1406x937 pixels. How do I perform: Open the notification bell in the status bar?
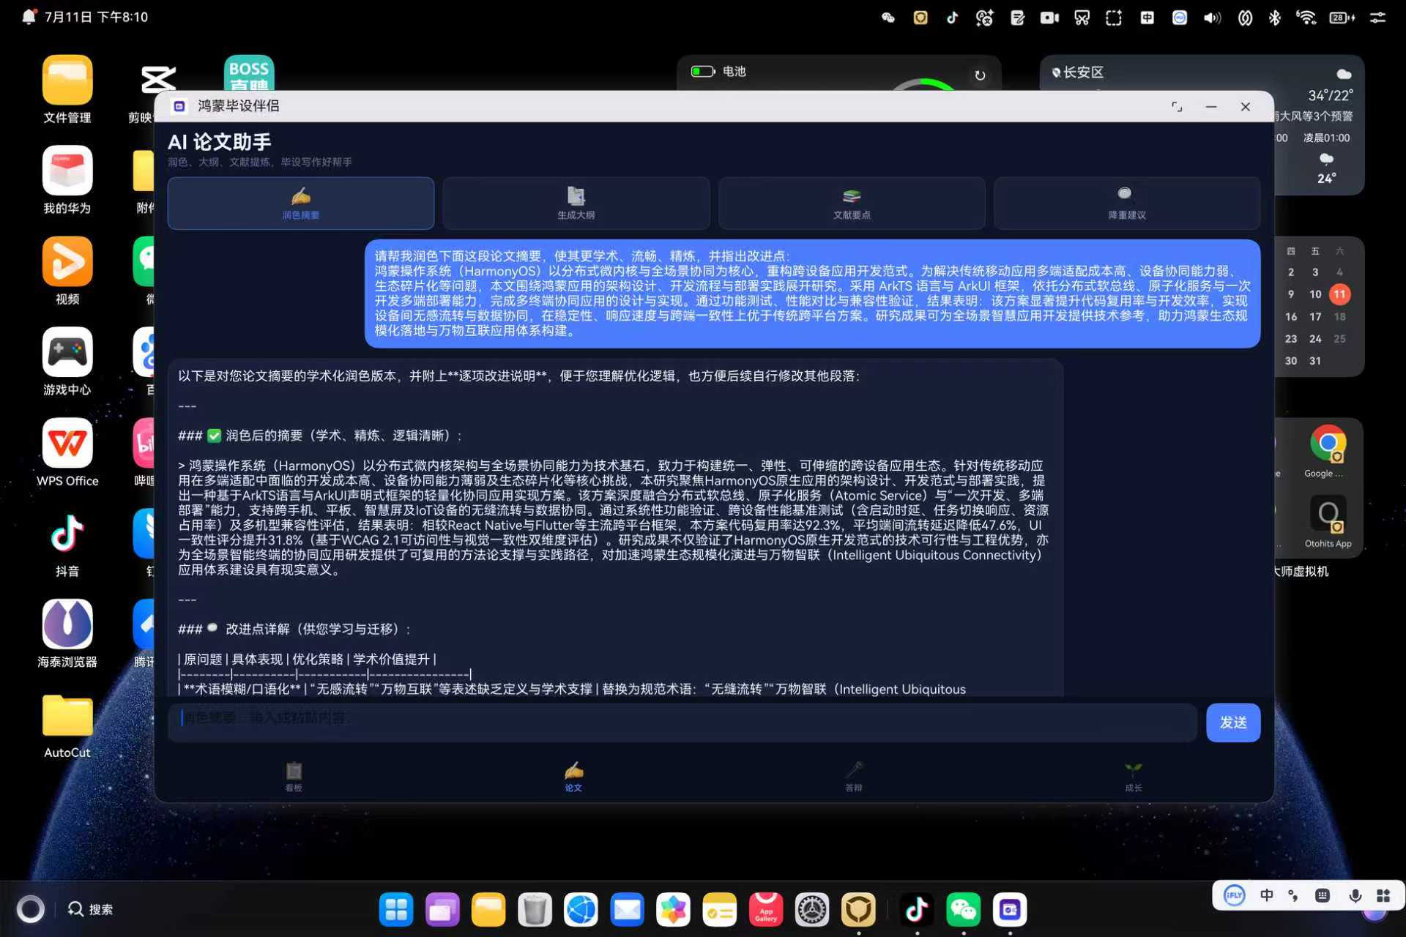(x=29, y=16)
